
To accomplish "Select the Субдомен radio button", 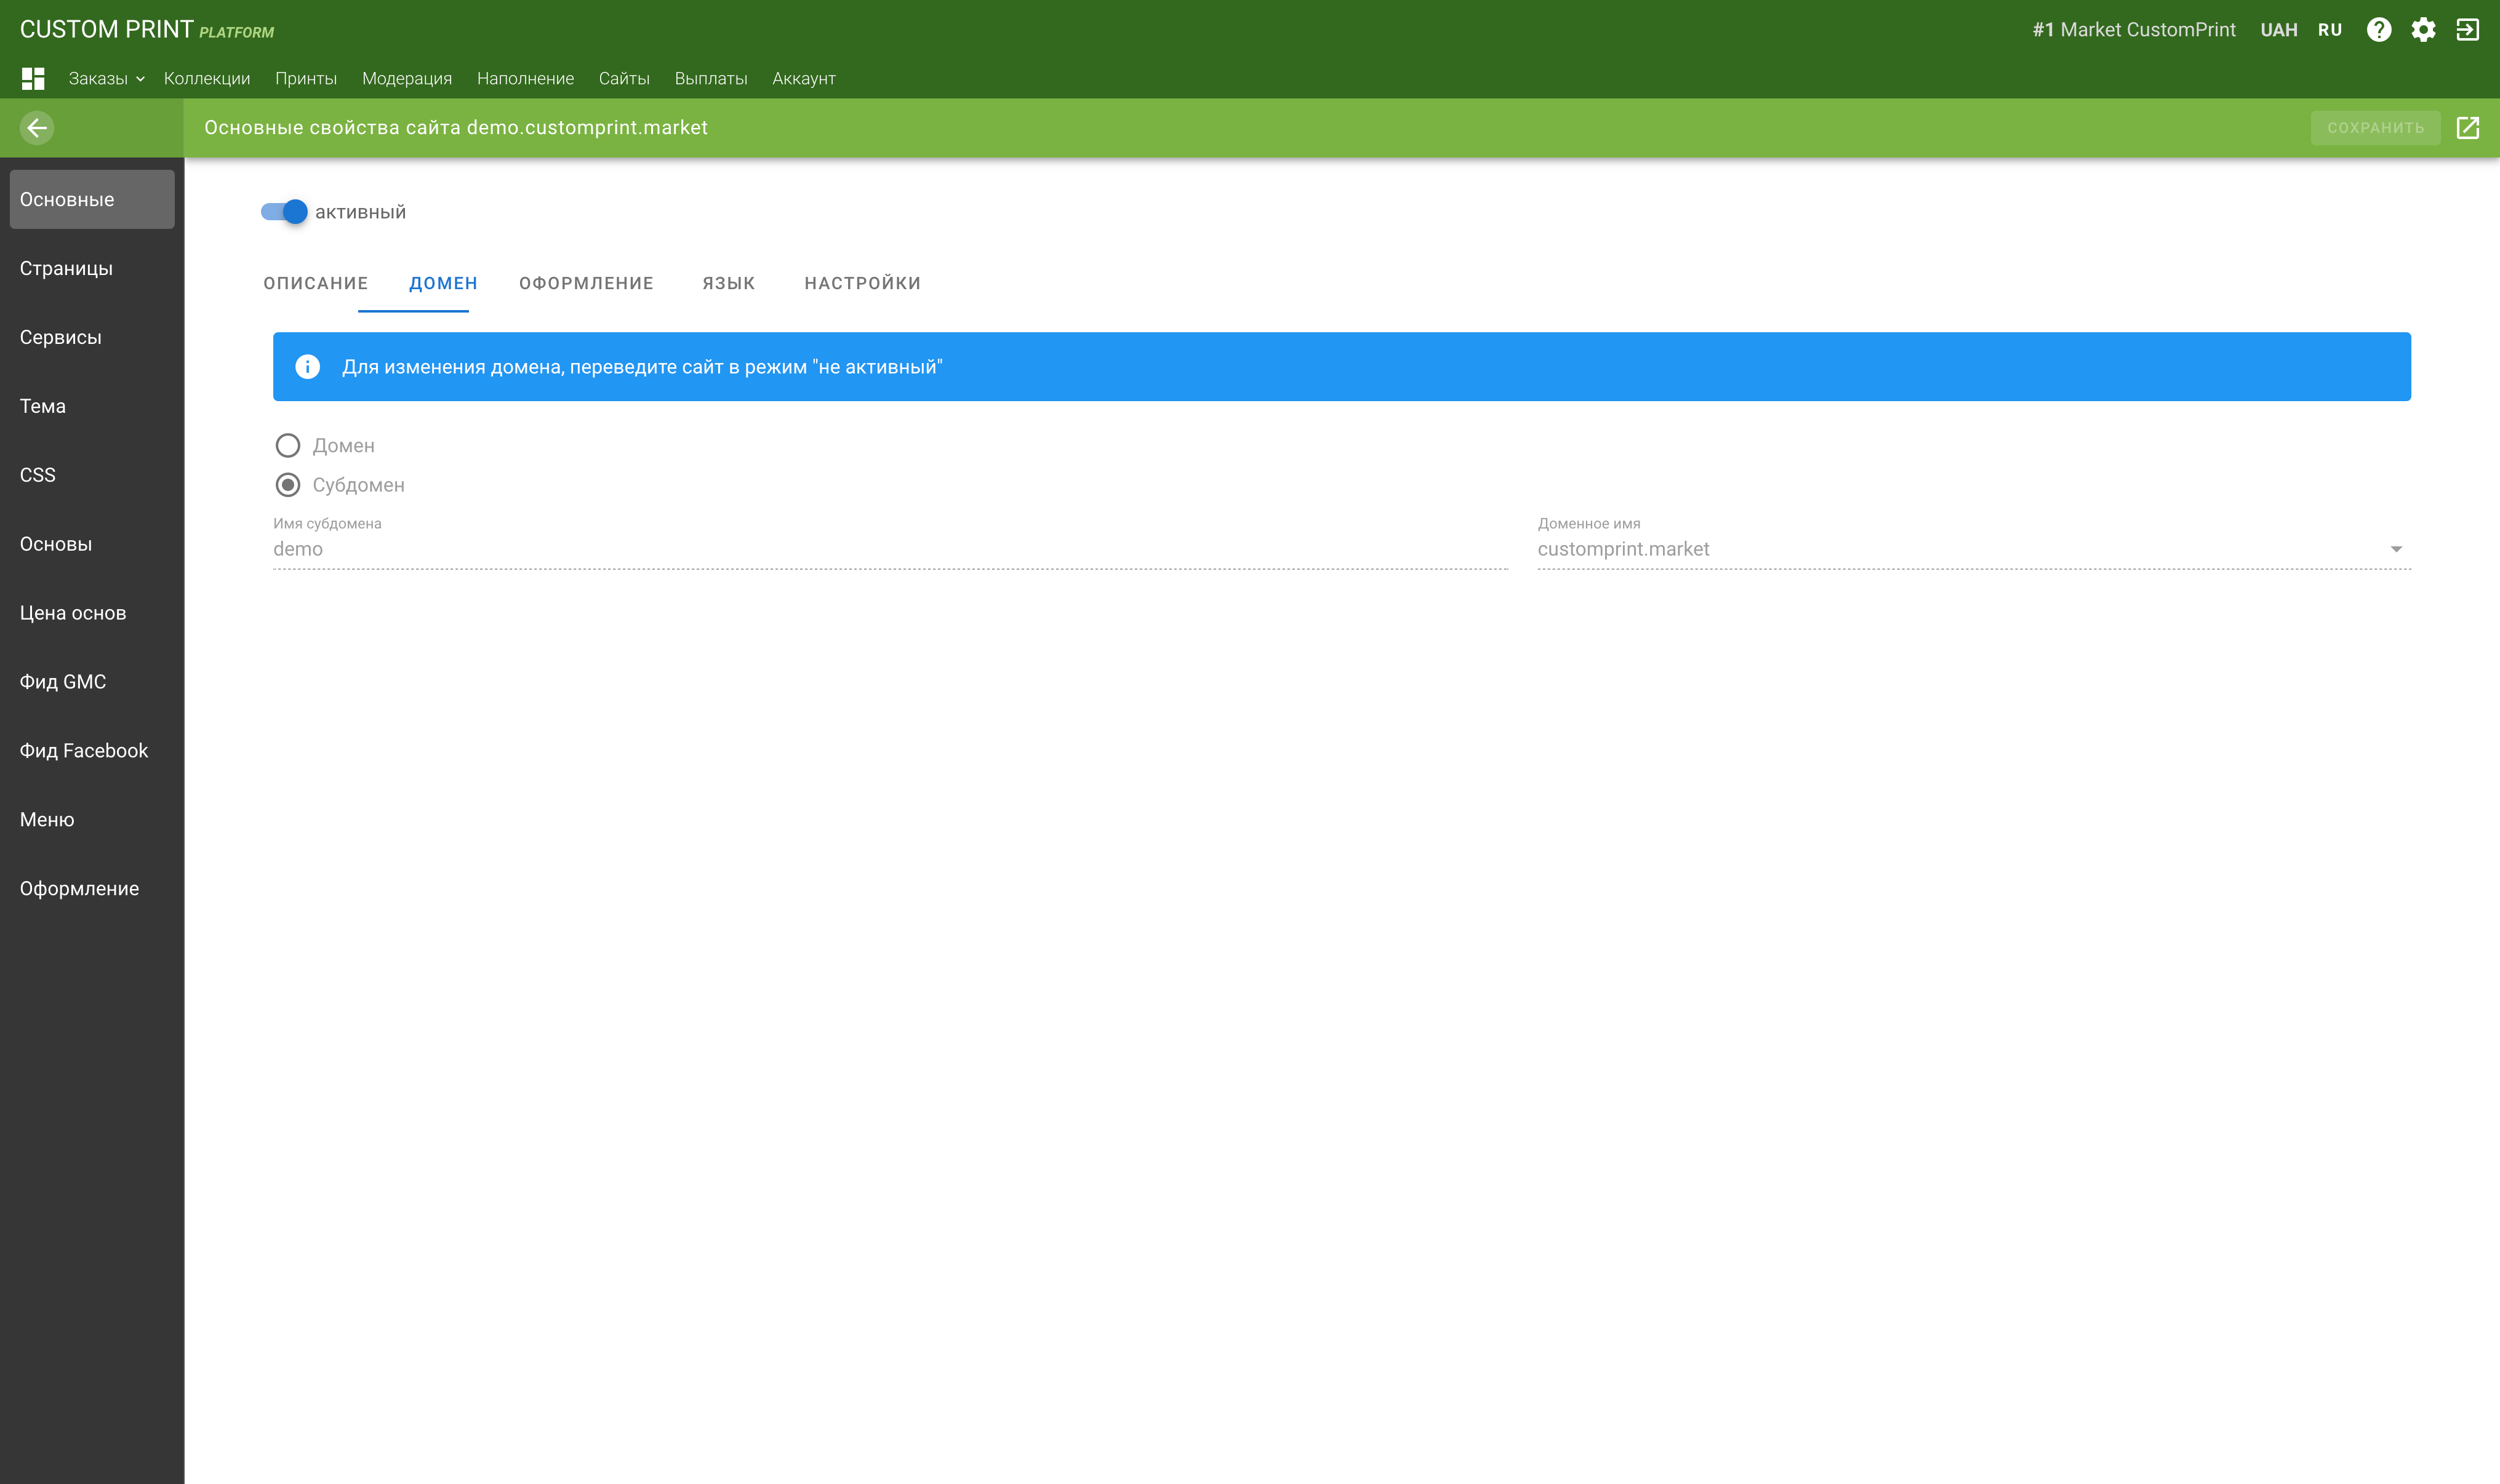I will pos(288,485).
